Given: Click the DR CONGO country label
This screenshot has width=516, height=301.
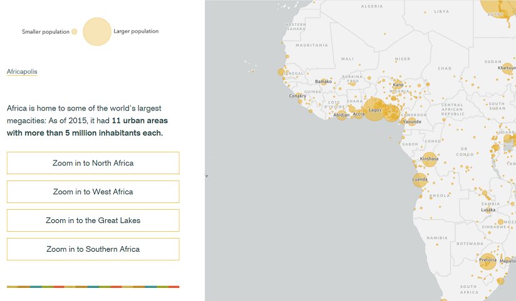Looking at the screenshot, I should pos(465,152).
